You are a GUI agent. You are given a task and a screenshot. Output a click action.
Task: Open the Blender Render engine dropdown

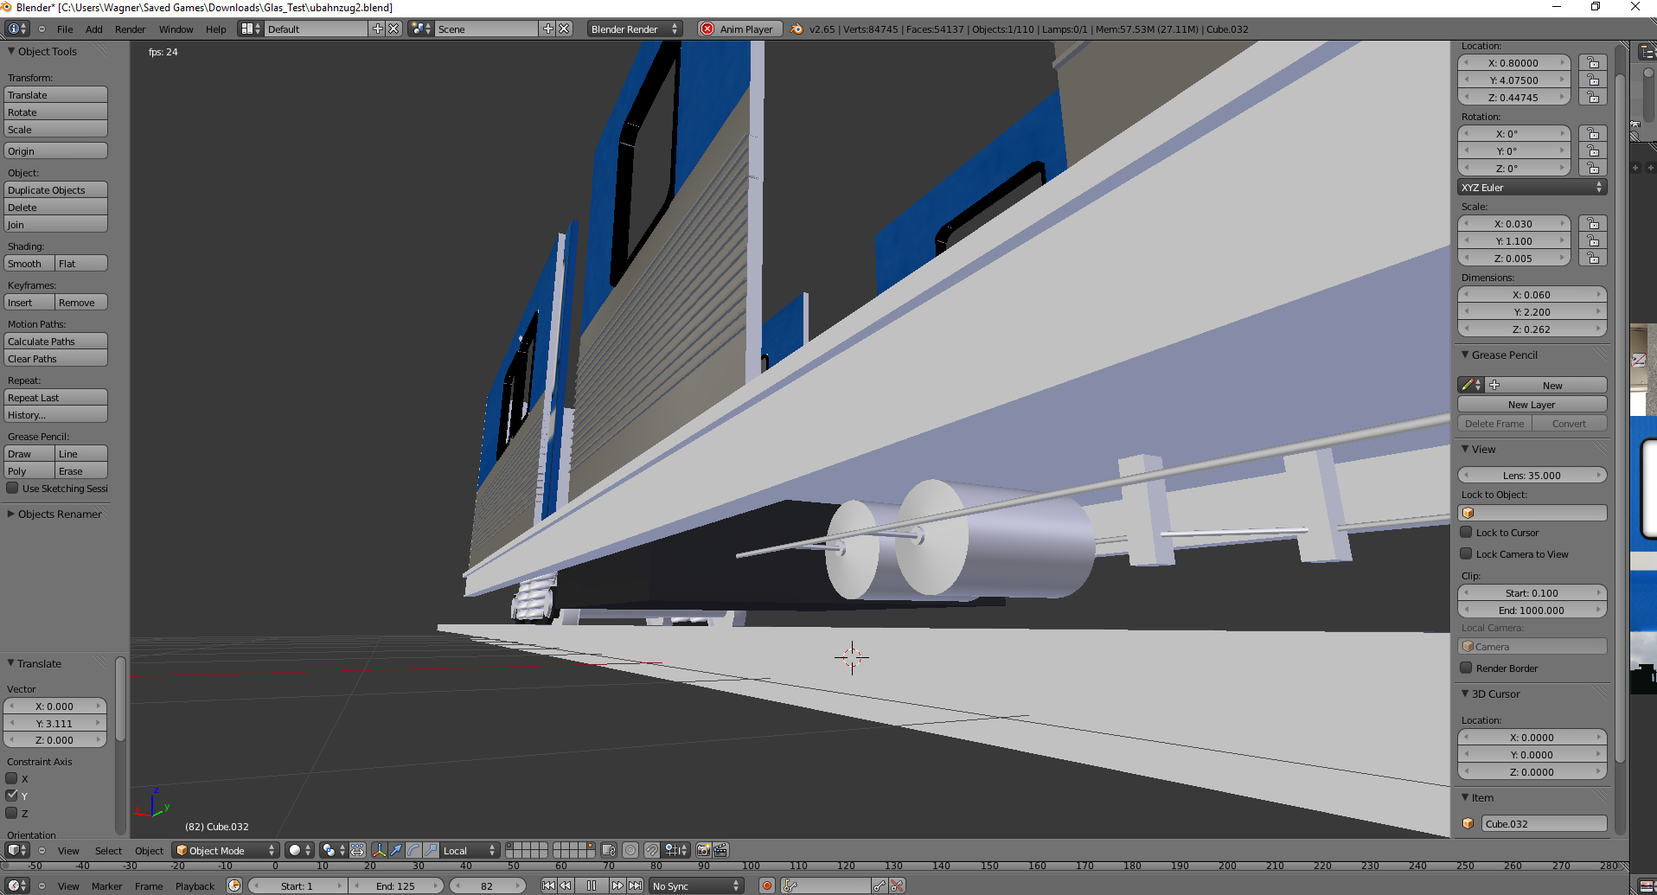click(x=634, y=29)
